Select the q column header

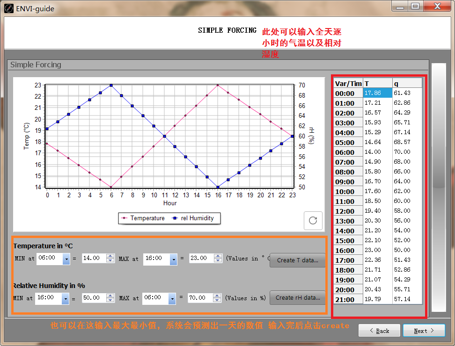click(406, 83)
